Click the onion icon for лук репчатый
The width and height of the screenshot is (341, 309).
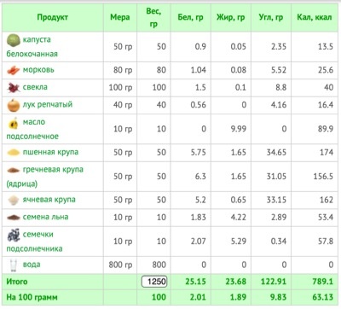[x=14, y=105]
